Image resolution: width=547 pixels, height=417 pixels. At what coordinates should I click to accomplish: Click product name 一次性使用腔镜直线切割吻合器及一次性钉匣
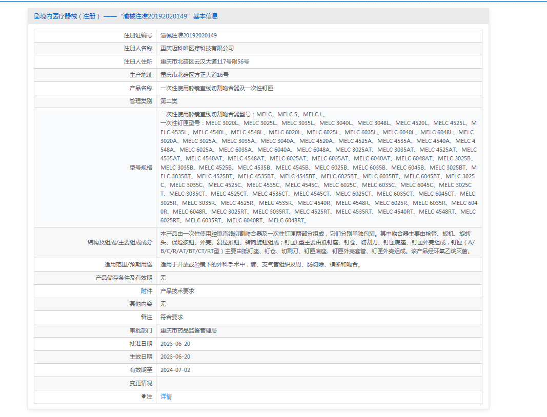point(217,88)
